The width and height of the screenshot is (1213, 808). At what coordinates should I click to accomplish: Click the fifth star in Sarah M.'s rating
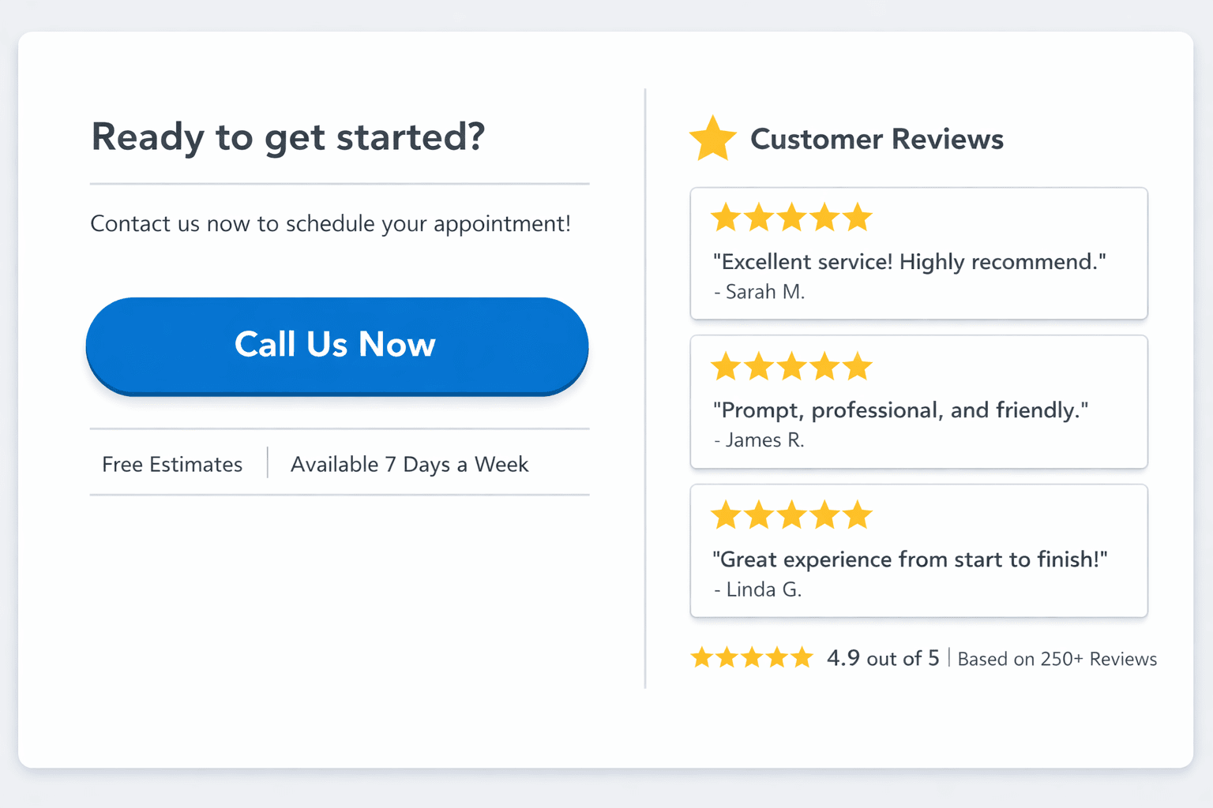tap(857, 217)
